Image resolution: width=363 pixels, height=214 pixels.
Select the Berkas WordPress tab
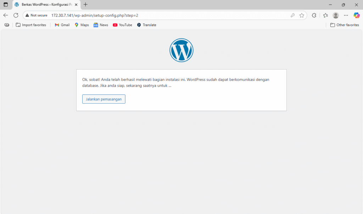coord(46,5)
